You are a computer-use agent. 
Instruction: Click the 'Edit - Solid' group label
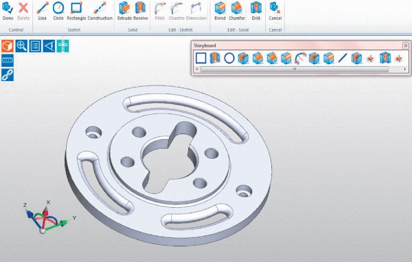(x=238, y=30)
